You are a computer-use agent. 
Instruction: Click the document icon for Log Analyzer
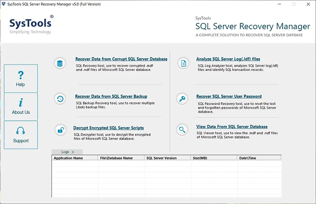[183, 63]
